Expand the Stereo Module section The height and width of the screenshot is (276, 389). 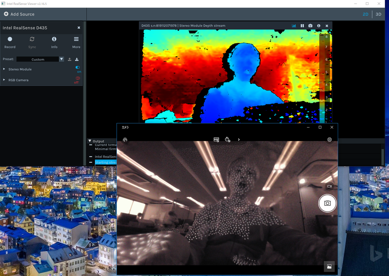[x=4, y=69]
